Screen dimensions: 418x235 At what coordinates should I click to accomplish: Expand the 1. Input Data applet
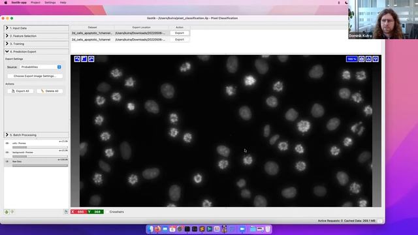point(37,28)
